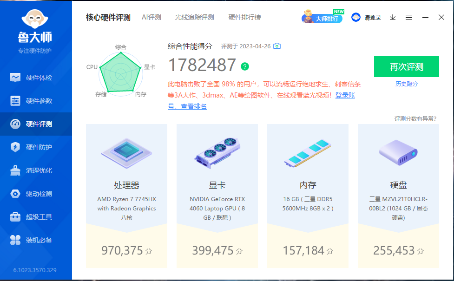This screenshot has width=454, height=281.
Task: Open 清理优化 in the sidebar
Action: [x=36, y=170]
